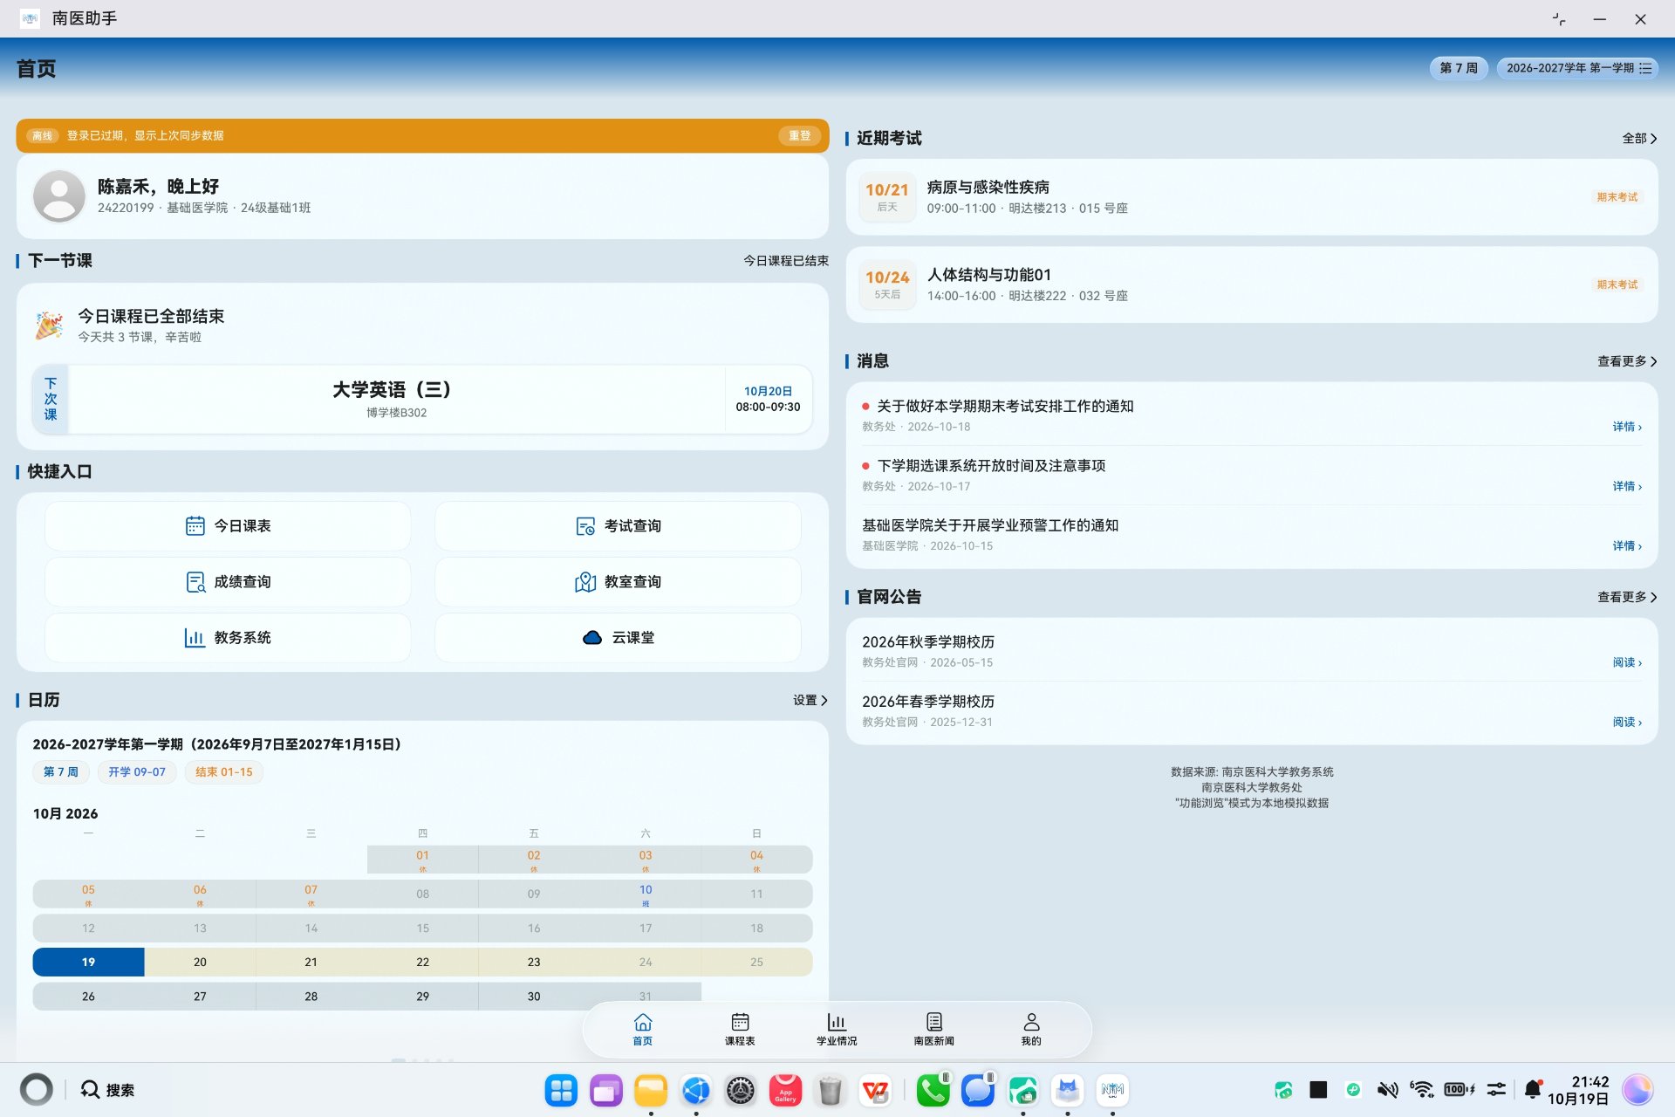Open the 大学英语（三） next class card
Viewport: 1675px width, 1117px height.
(422, 400)
